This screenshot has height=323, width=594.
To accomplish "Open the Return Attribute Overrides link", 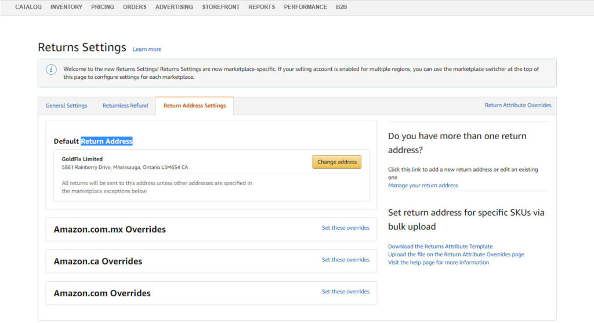I will click(517, 105).
